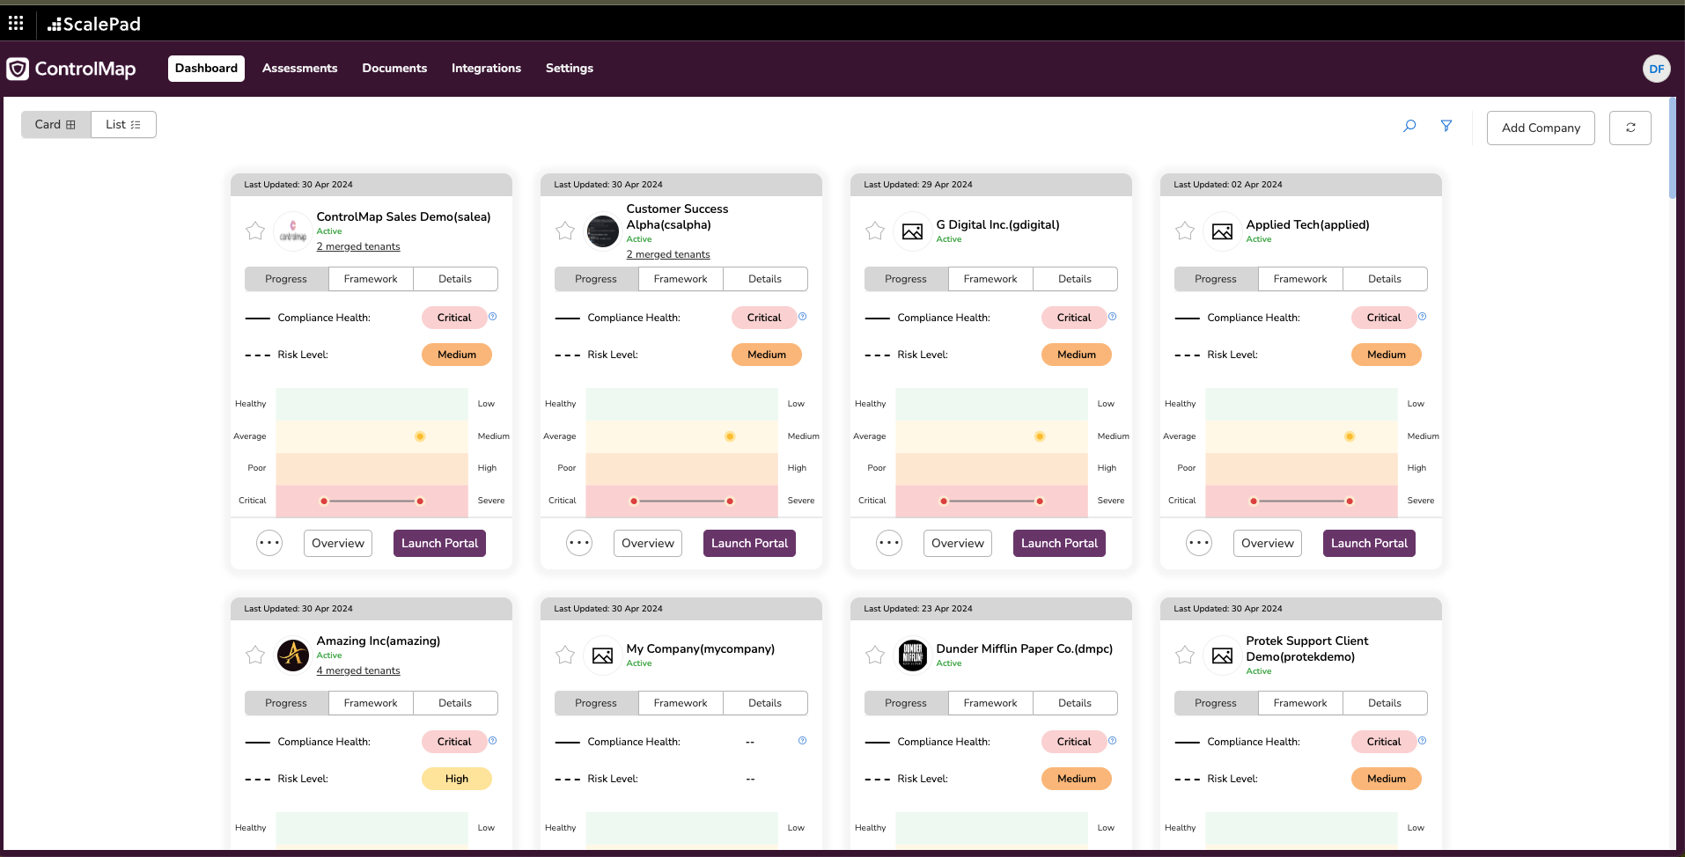
Task: Click compliance health info icon on Amazing Inc
Action: coord(493,741)
